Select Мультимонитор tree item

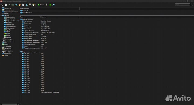(x=11, y=26)
